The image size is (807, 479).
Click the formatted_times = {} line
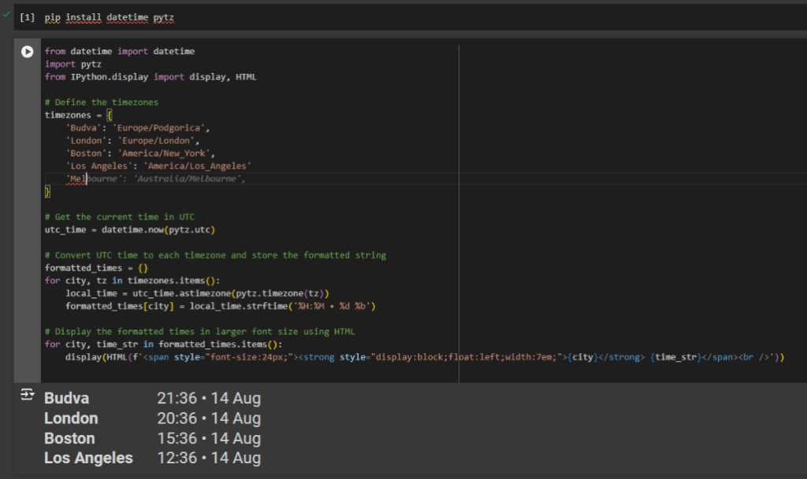tap(95, 267)
